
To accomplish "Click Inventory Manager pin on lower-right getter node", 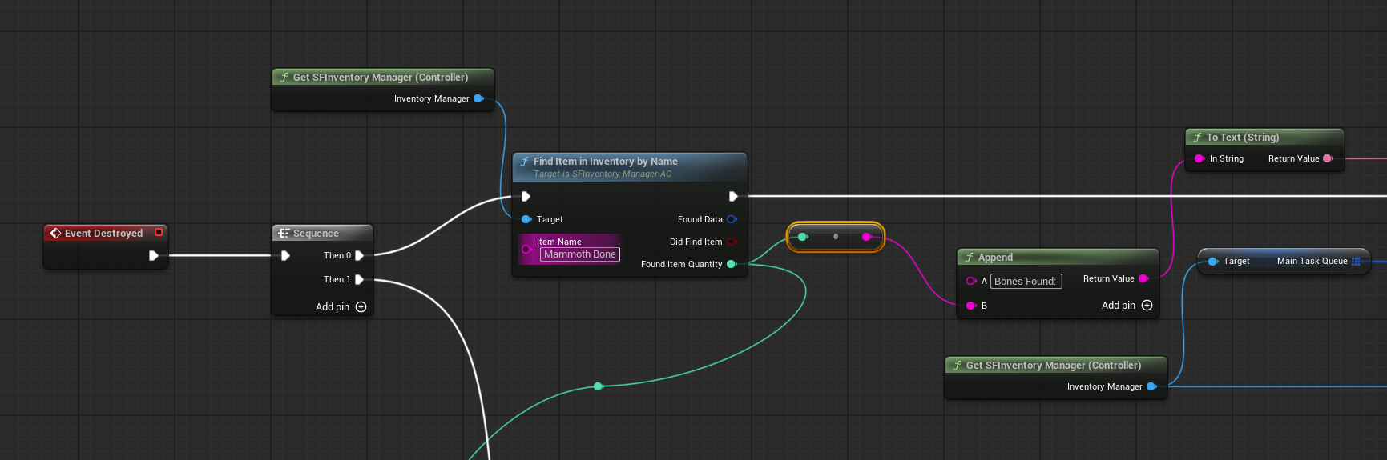I will tap(1151, 386).
